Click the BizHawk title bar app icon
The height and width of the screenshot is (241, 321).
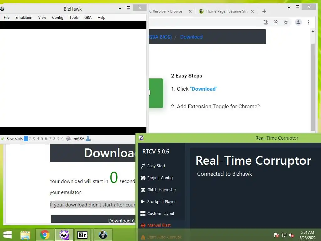2,9
